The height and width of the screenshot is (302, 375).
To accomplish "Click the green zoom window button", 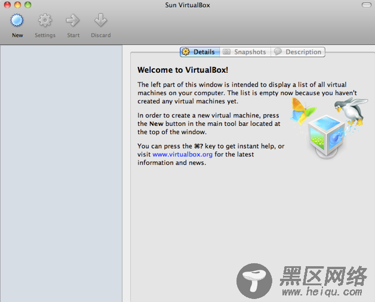I will pos(28,5).
